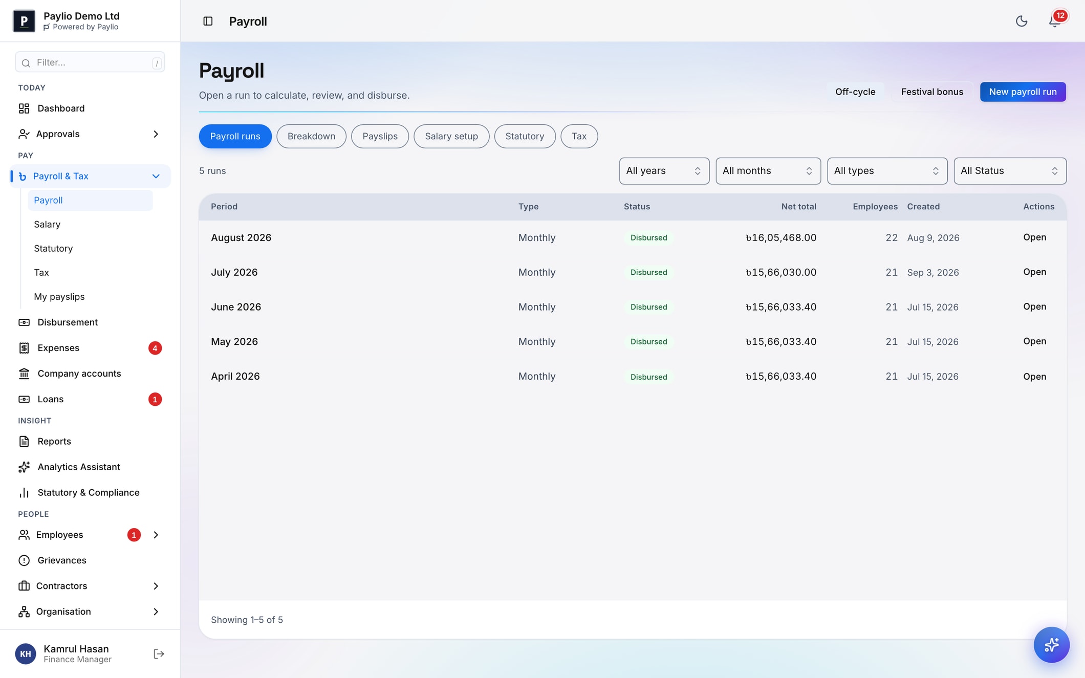
Task: Go to Expenses in the sidebar
Action: pos(90,347)
